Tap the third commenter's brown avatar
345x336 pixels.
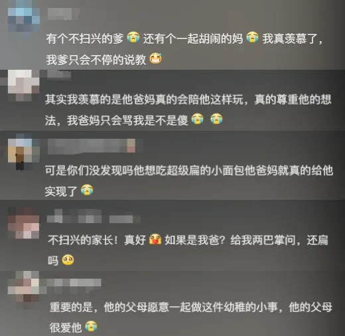click(x=24, y=151)
